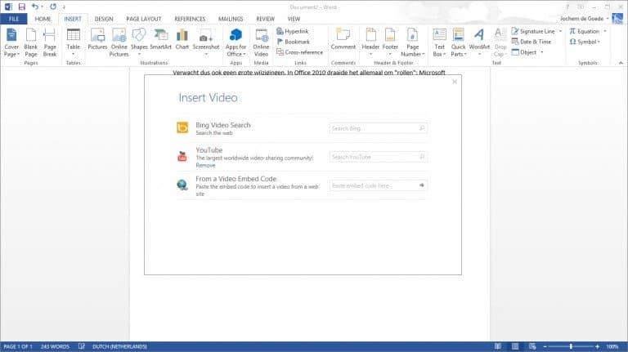Switch to Read Mode view

[x=498, y=346]
